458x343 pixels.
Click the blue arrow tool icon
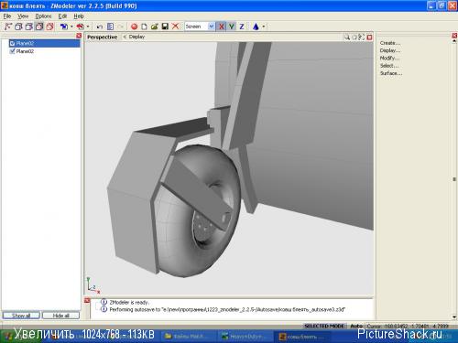pyautogui.click(x=64, y=27)
